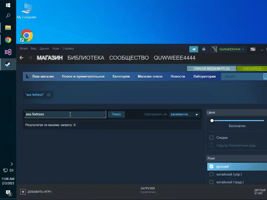Check the китайский (упр.) language checkbox
This screenshot has width=267, height=200.
pyautogui.click(x=211, y=174)
